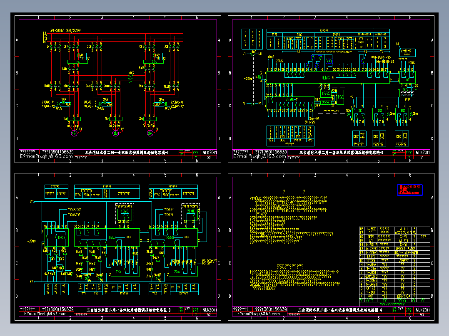
Task: Click the '1~3RUS' cell in parts table
Action: click(371, 245)
